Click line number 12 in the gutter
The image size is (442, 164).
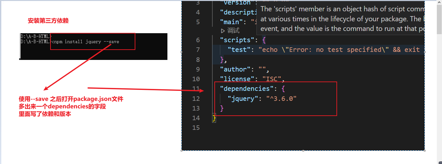[196, 99]
